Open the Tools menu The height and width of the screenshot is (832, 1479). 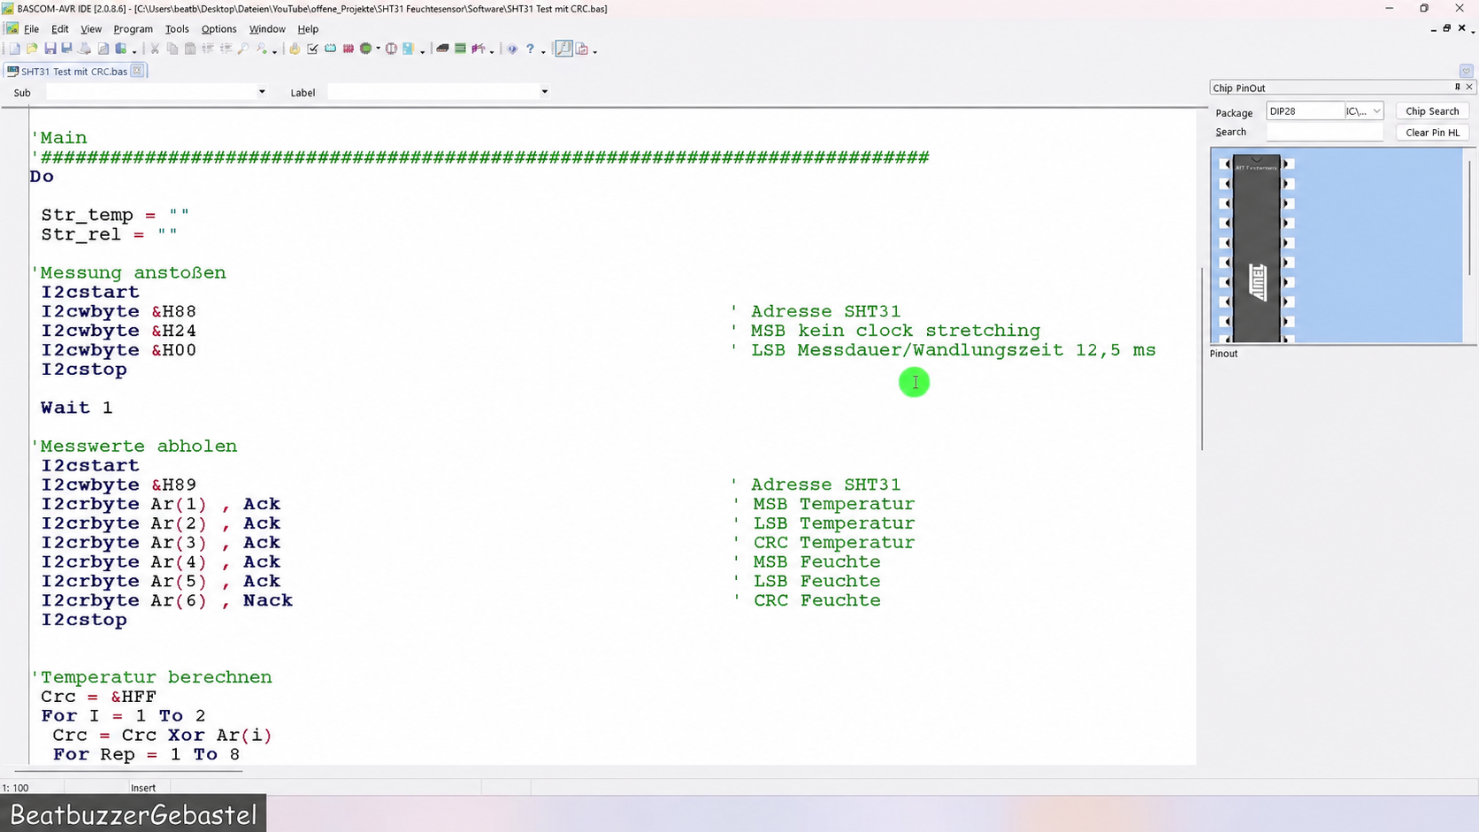coord(177,29)
